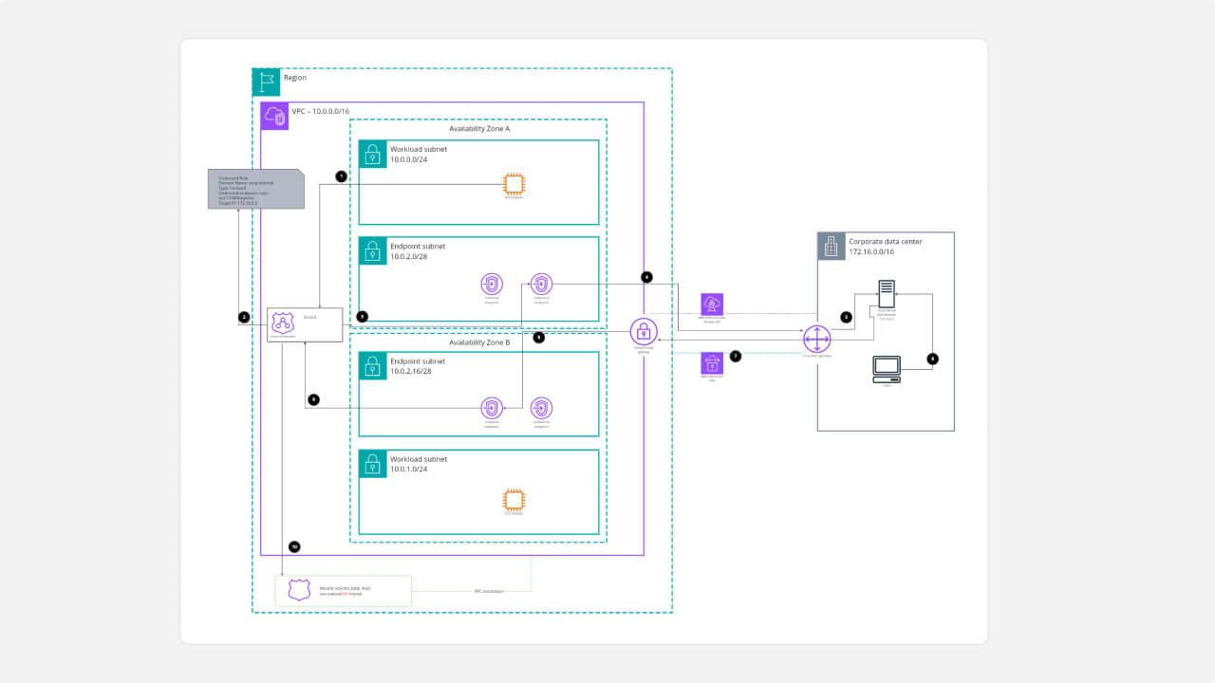The width and height of the screenshot is (1215, 683).
Task: Click the "172.16.0.0/16" CIDR text
Action: 871,253
